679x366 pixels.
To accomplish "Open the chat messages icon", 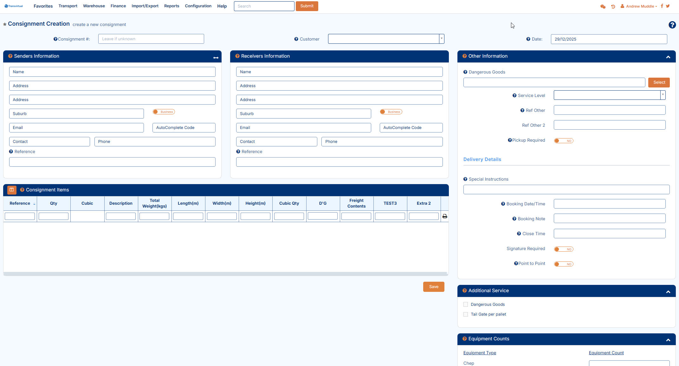I will (x=603, y=6).
